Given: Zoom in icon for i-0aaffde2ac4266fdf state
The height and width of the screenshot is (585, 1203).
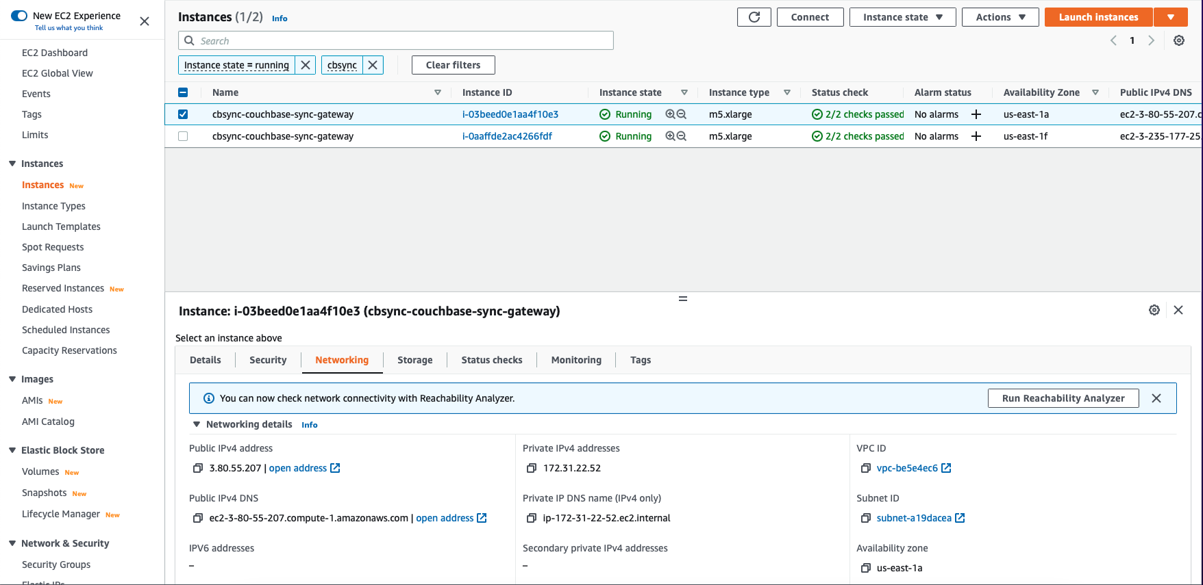Looking at the screenshot, I should pyautogui.click(x=671, y=136).
